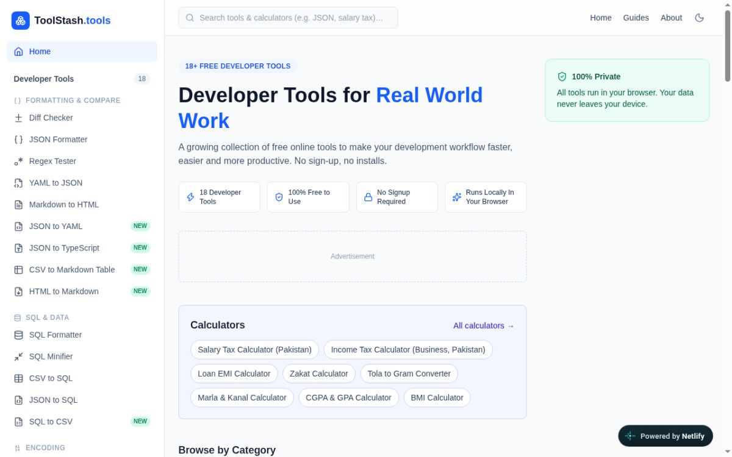Click the SQL Minifier shrink arrows icon
The width and height of the screenshot is (732, 457).
(x=18, y=357)
